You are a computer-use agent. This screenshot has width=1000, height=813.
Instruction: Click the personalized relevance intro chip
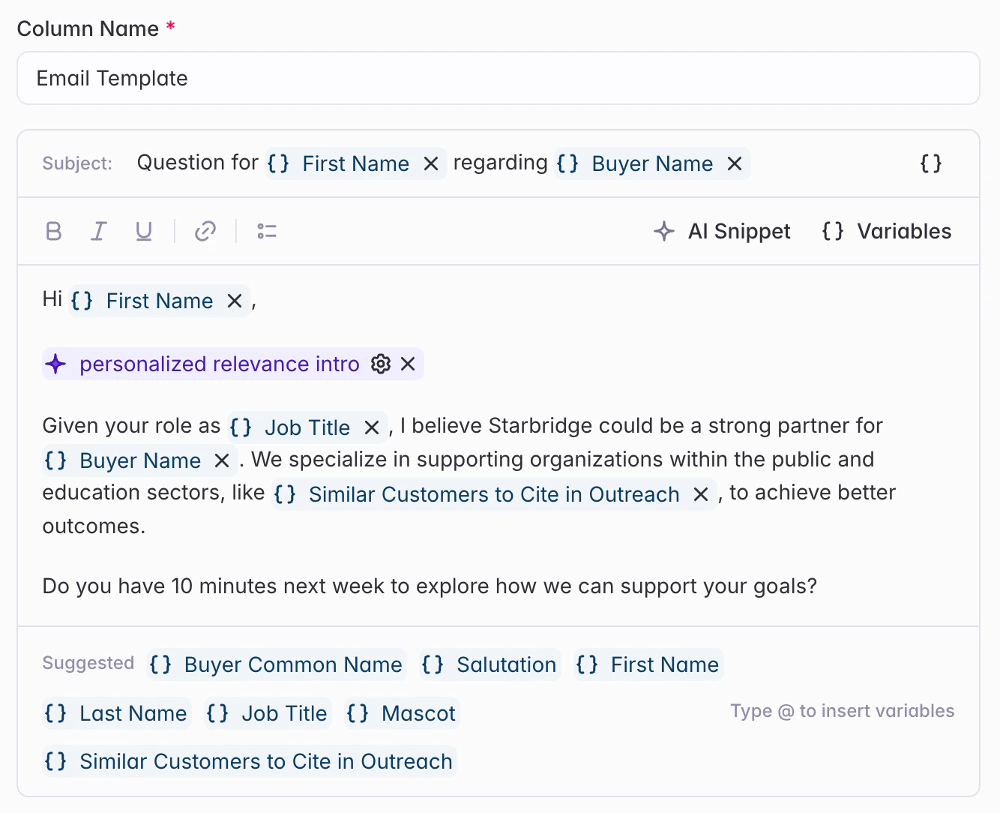click(x=233, y=364)
